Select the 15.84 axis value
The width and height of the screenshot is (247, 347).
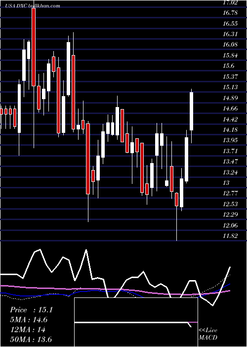230,56
